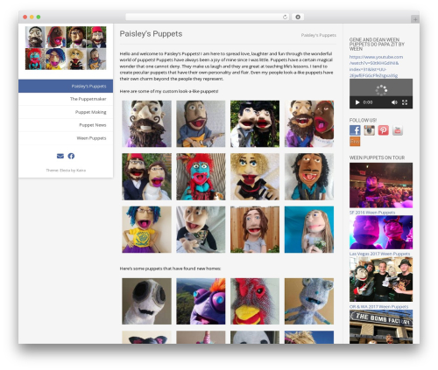Image resolution: width=438 pixels, height=370 pixels.
Task: Open the curly blonde puppet photo
Action: pyautogui.click(x=255, y=177)
